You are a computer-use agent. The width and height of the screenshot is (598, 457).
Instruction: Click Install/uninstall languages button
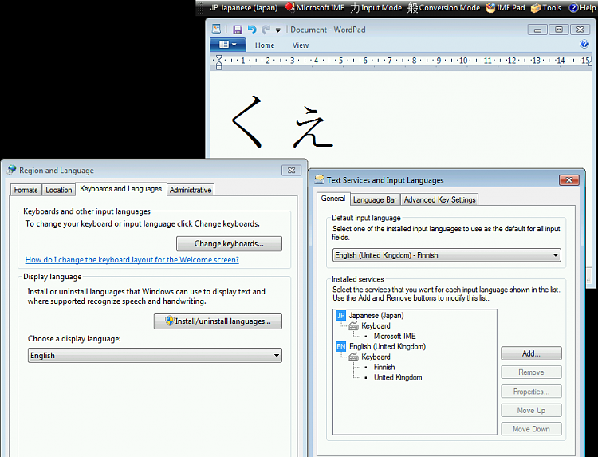[218, 321]
